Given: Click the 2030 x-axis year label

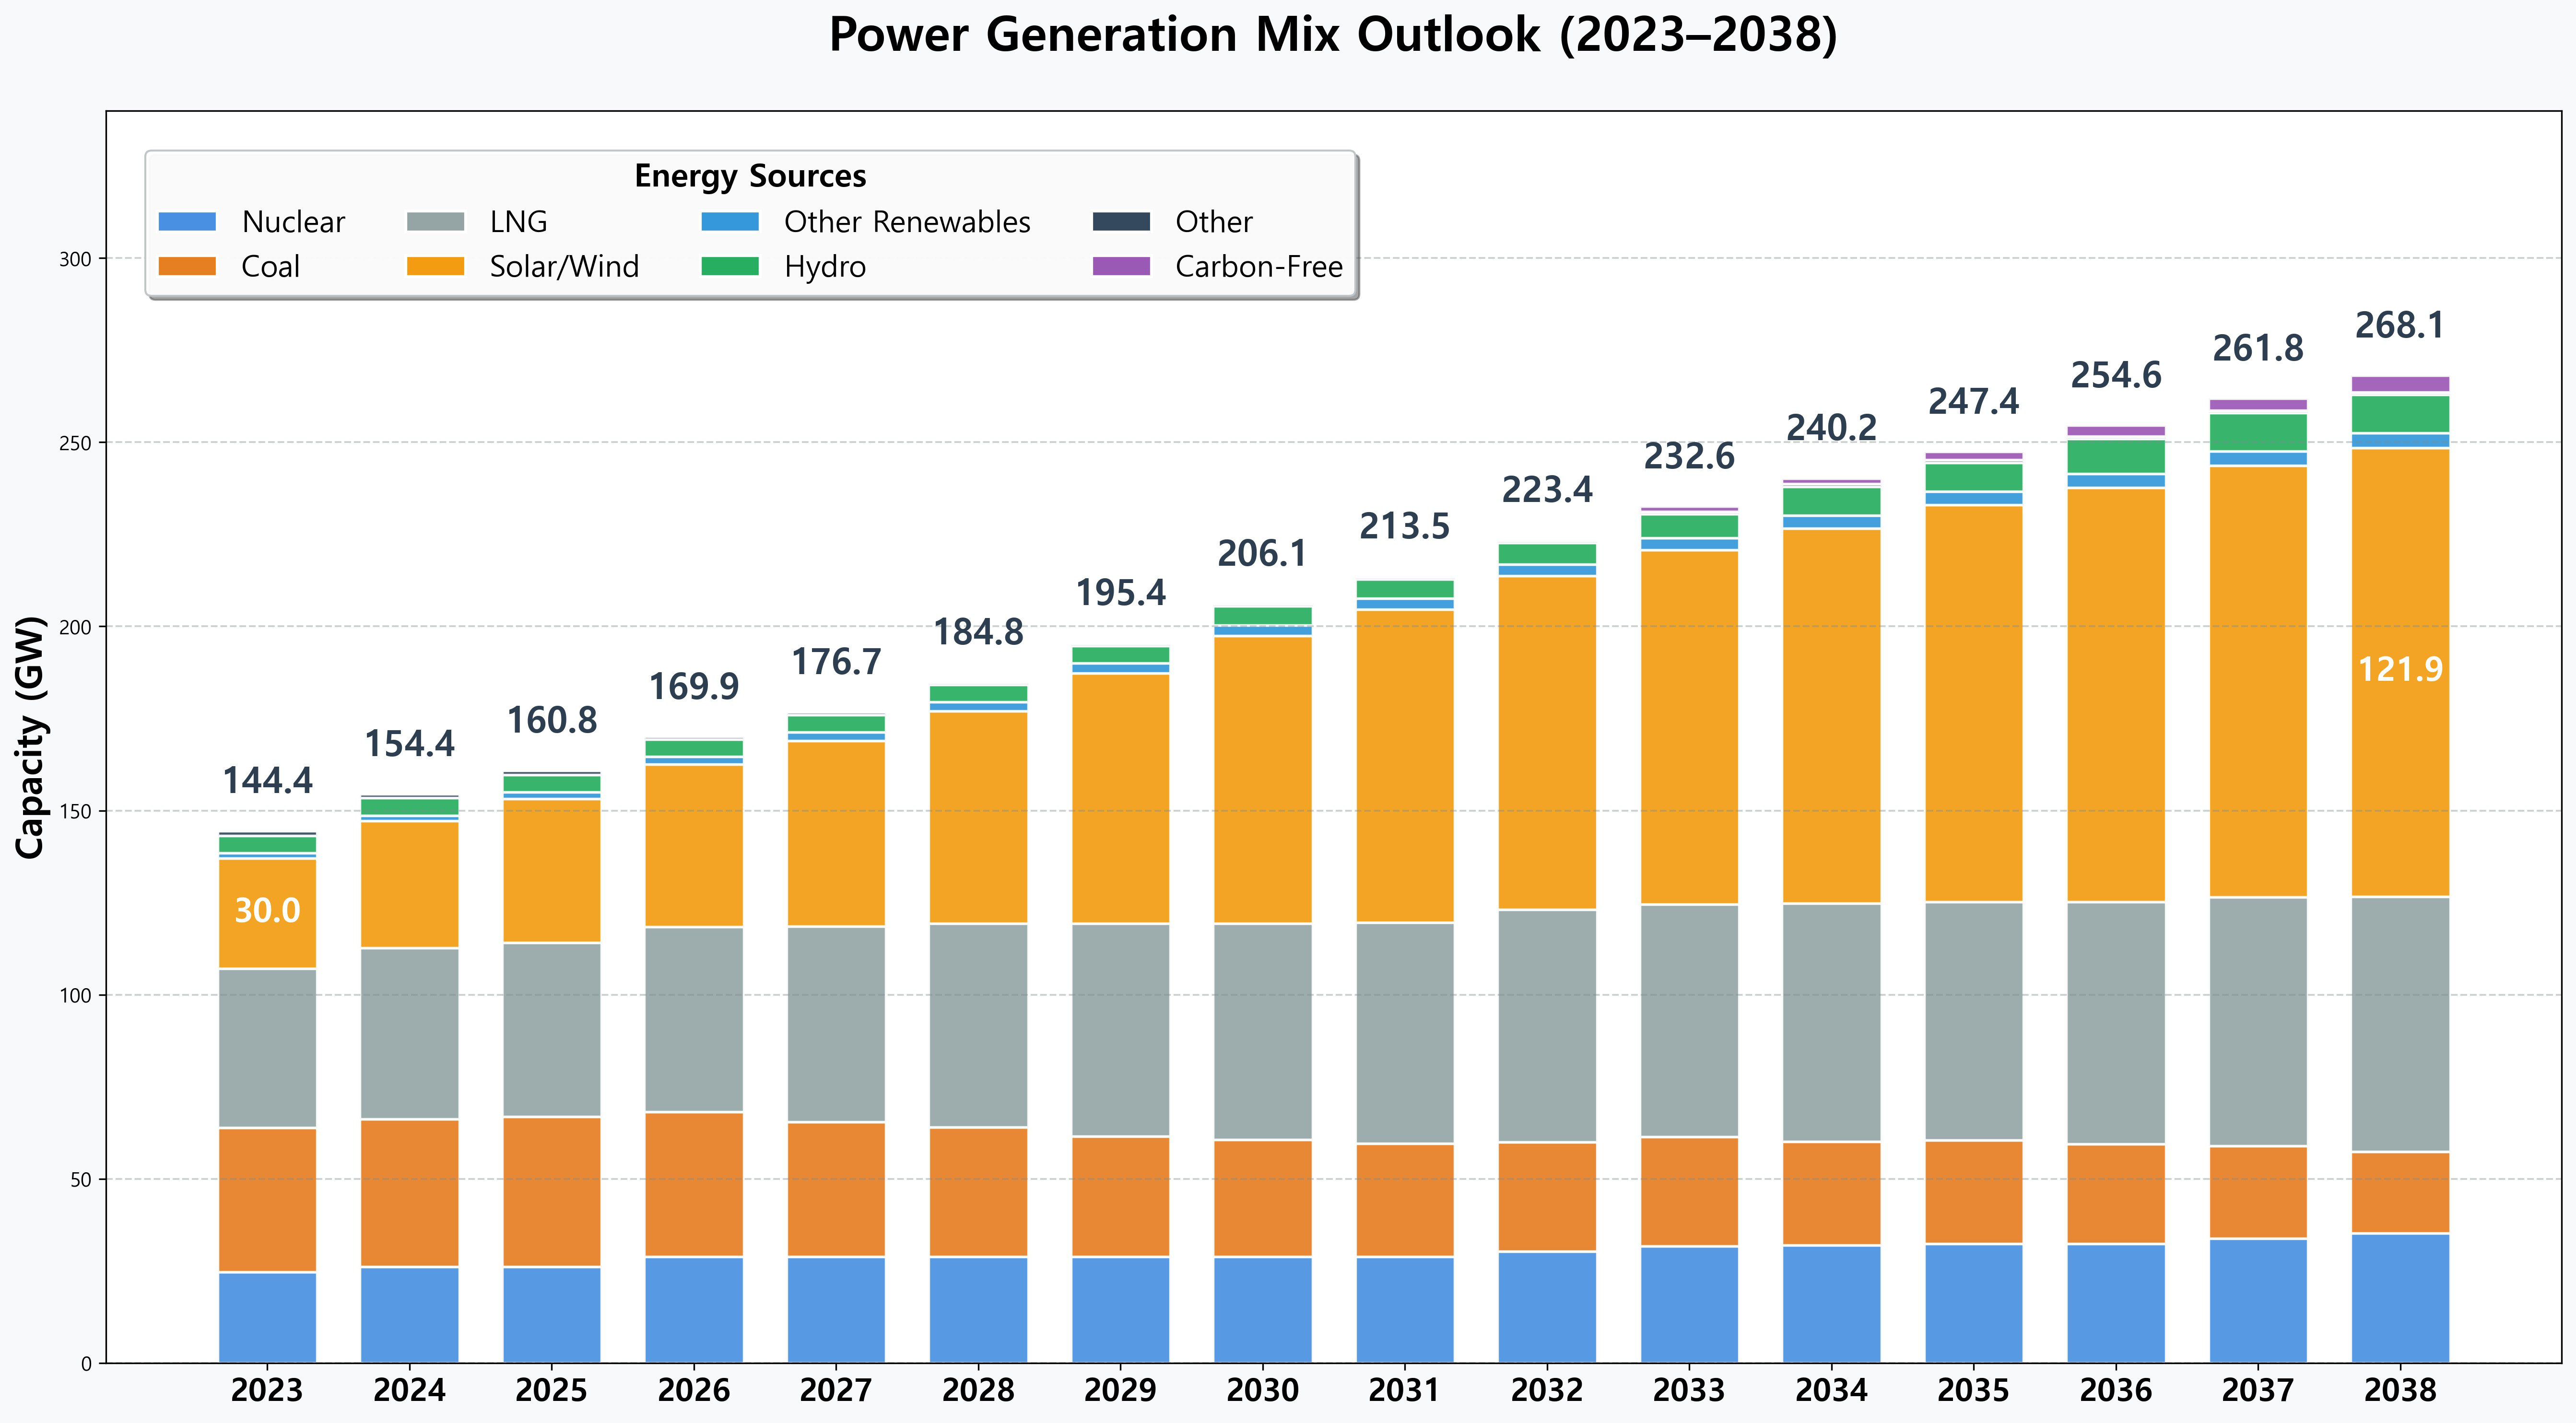Looking at the screenshot, I should (1262, 1390).
